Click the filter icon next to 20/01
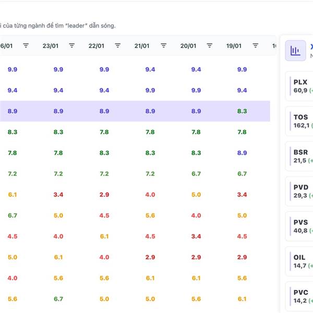Screen dimensions: 313x313 pyautogui.click(x=209, y=46)
